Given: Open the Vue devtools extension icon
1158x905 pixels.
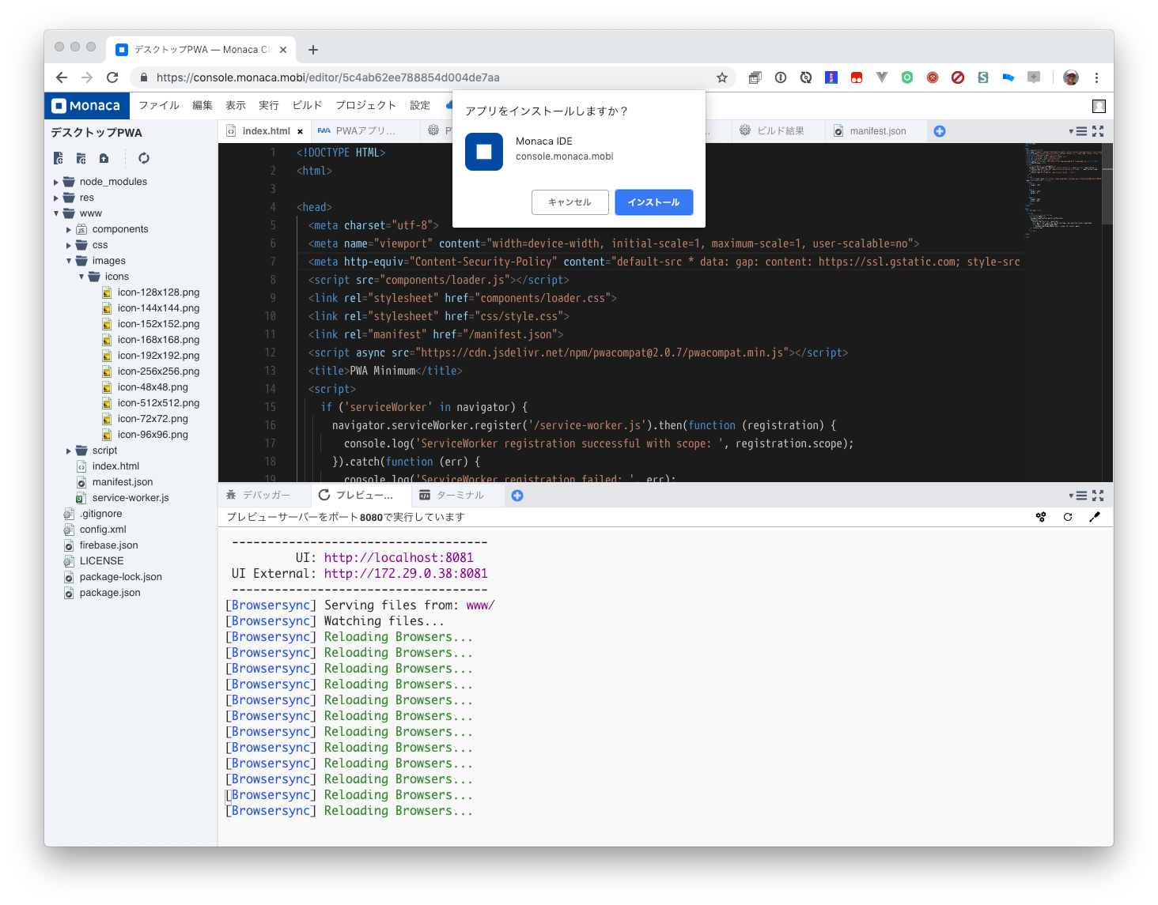Looking at the screenshot, I should (882, 77).
